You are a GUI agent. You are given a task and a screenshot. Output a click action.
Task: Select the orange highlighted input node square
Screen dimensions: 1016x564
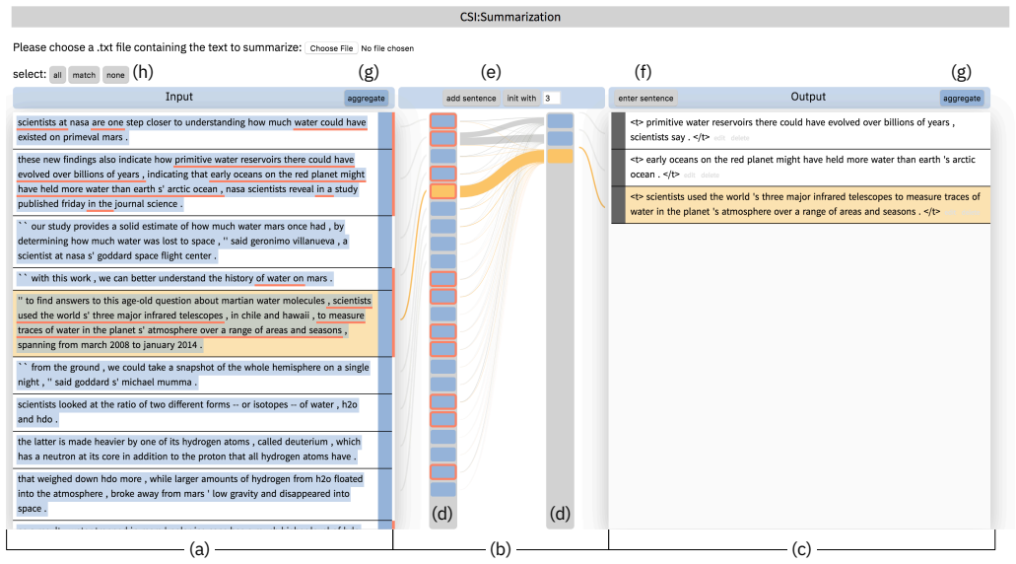point(443,191)
